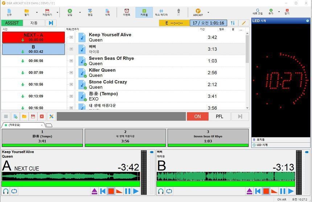
Task: Select the Stone Cold Crazy track title
Action: pos(108,82)
